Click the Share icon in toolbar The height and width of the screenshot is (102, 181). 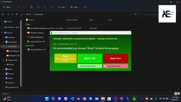tap(45, 7)
